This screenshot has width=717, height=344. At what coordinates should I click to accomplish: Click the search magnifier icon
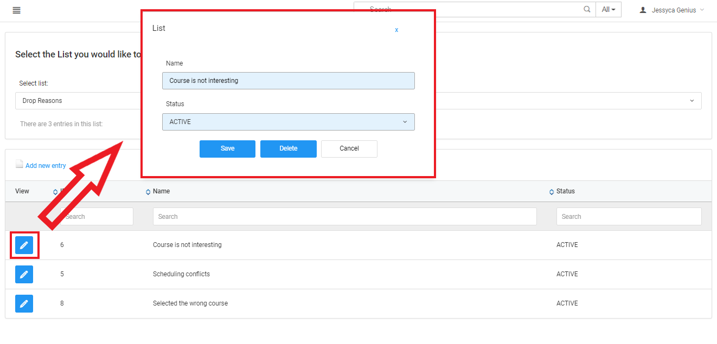point(587,10)
